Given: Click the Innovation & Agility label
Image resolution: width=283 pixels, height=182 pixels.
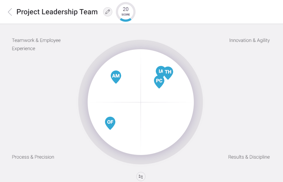Looking at the screenshot, I should point(250,40).
